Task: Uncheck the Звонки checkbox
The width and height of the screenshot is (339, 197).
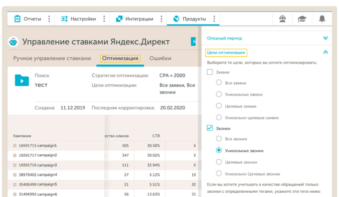Action: point(210,128)
